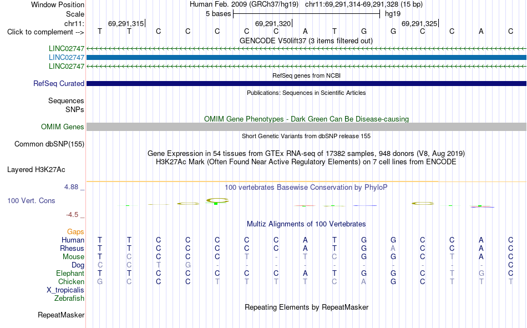Viewport: 527px width, 328px height.
Task: Click the Sequences SNPs track label
Action: click(66, 105)
